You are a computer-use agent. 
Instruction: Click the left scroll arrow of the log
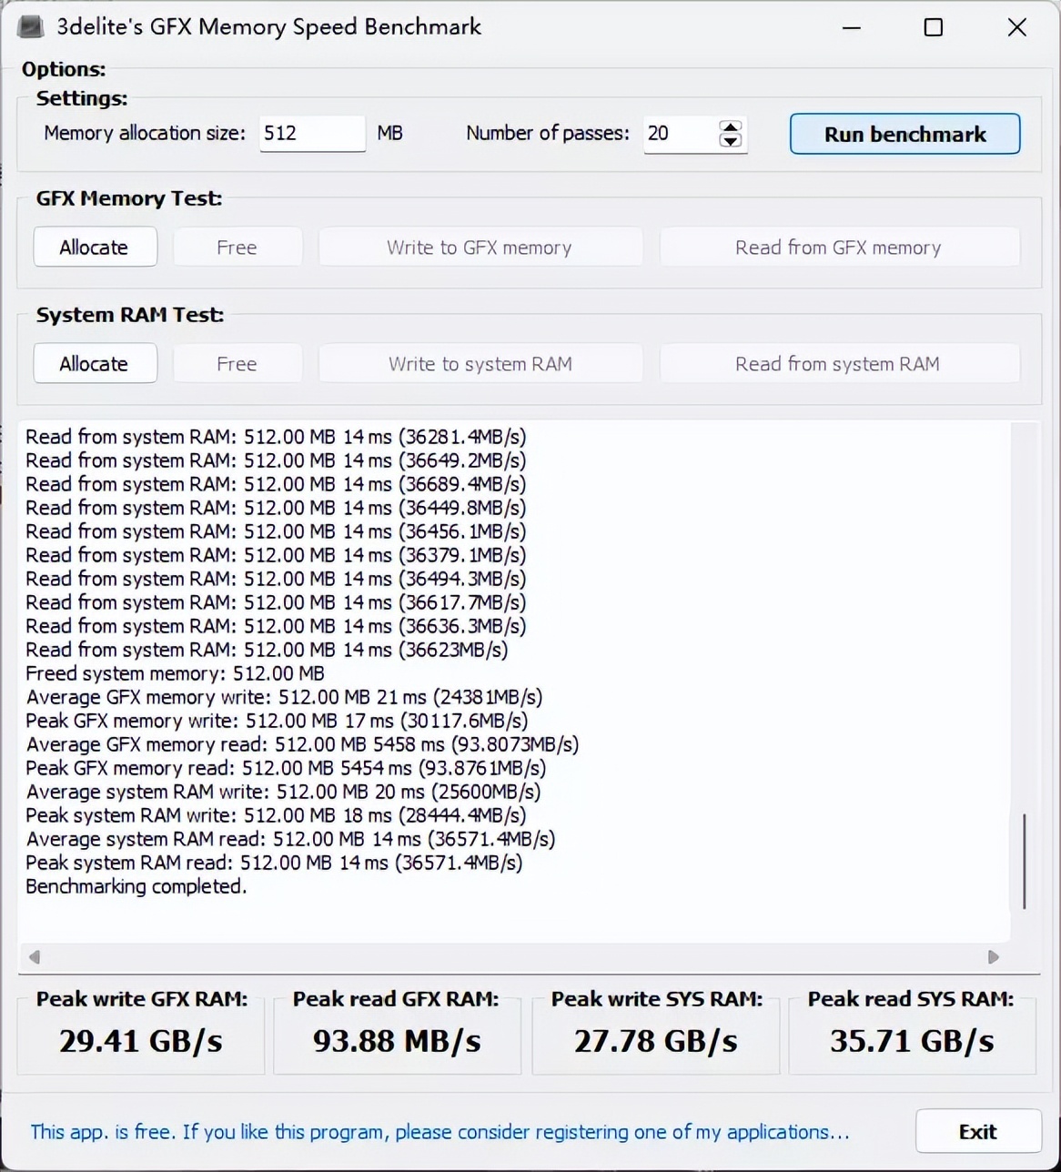coord(35,957)
